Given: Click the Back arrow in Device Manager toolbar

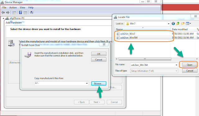Looking at the screenshot, I should pos(3,12).
